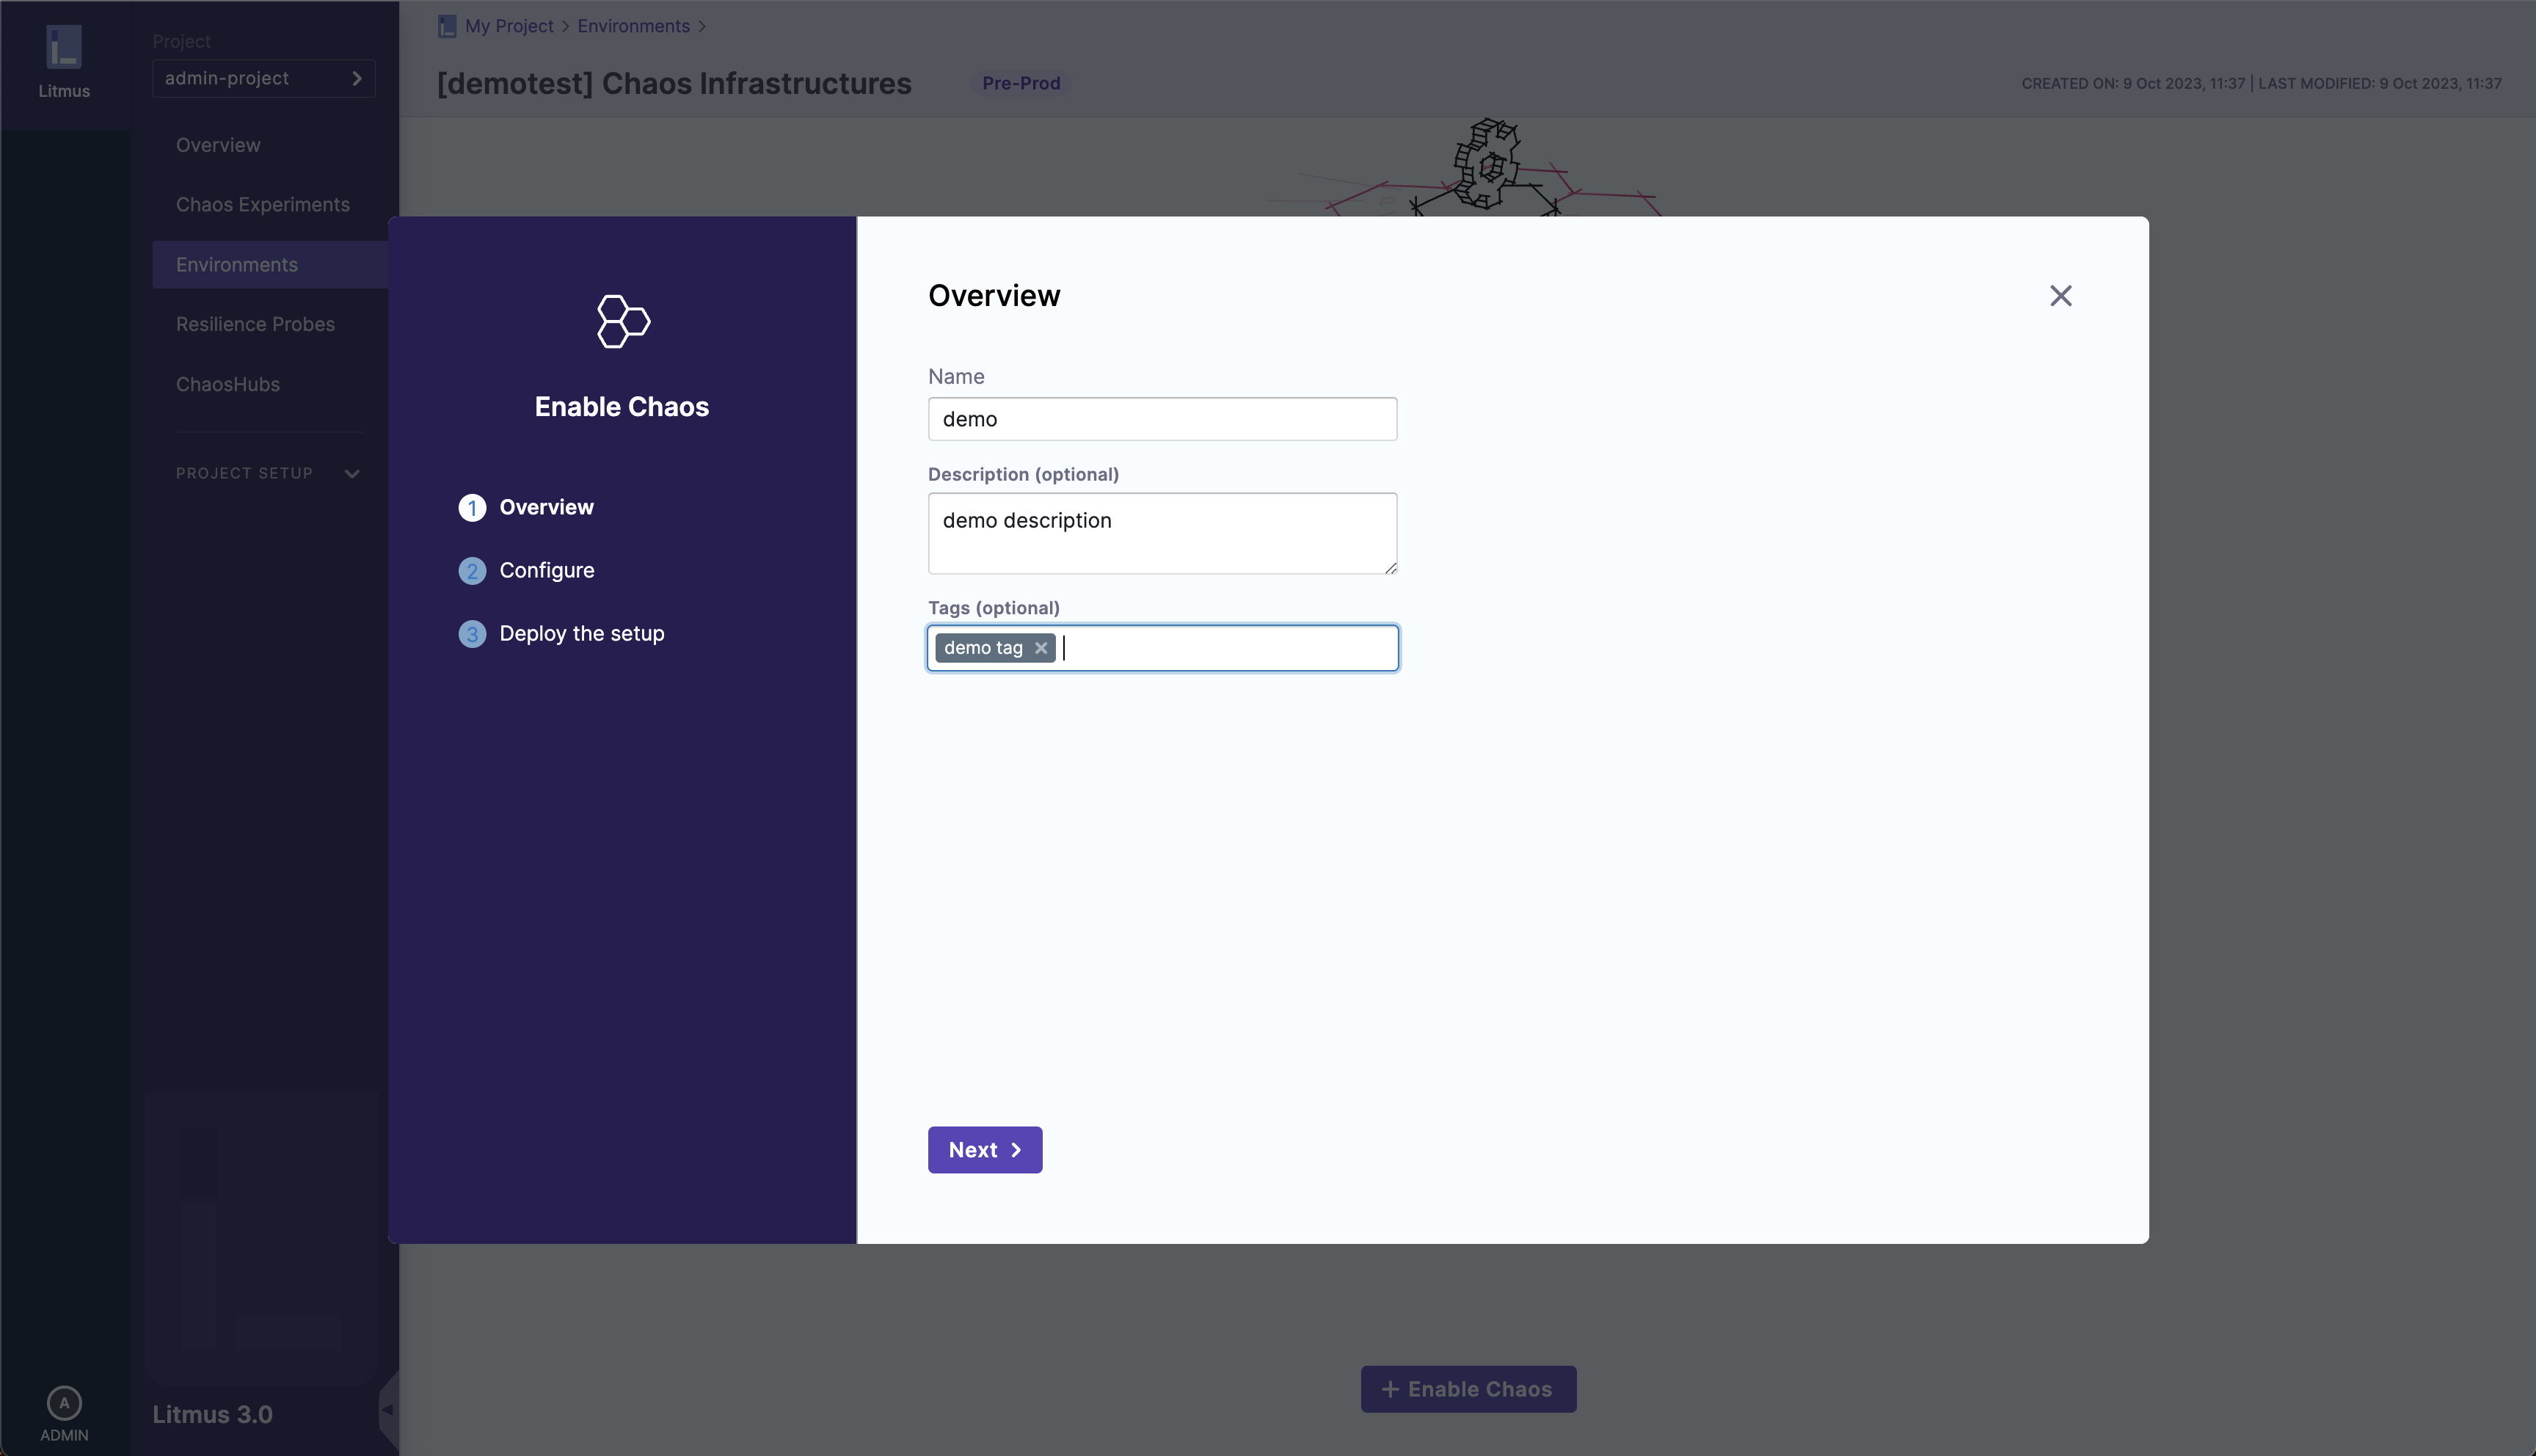
Task: Open Resilience Probes in sidebar
Action: (x=255, y=324)
